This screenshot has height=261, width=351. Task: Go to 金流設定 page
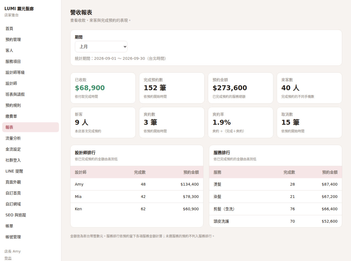[x=30, y=149]
